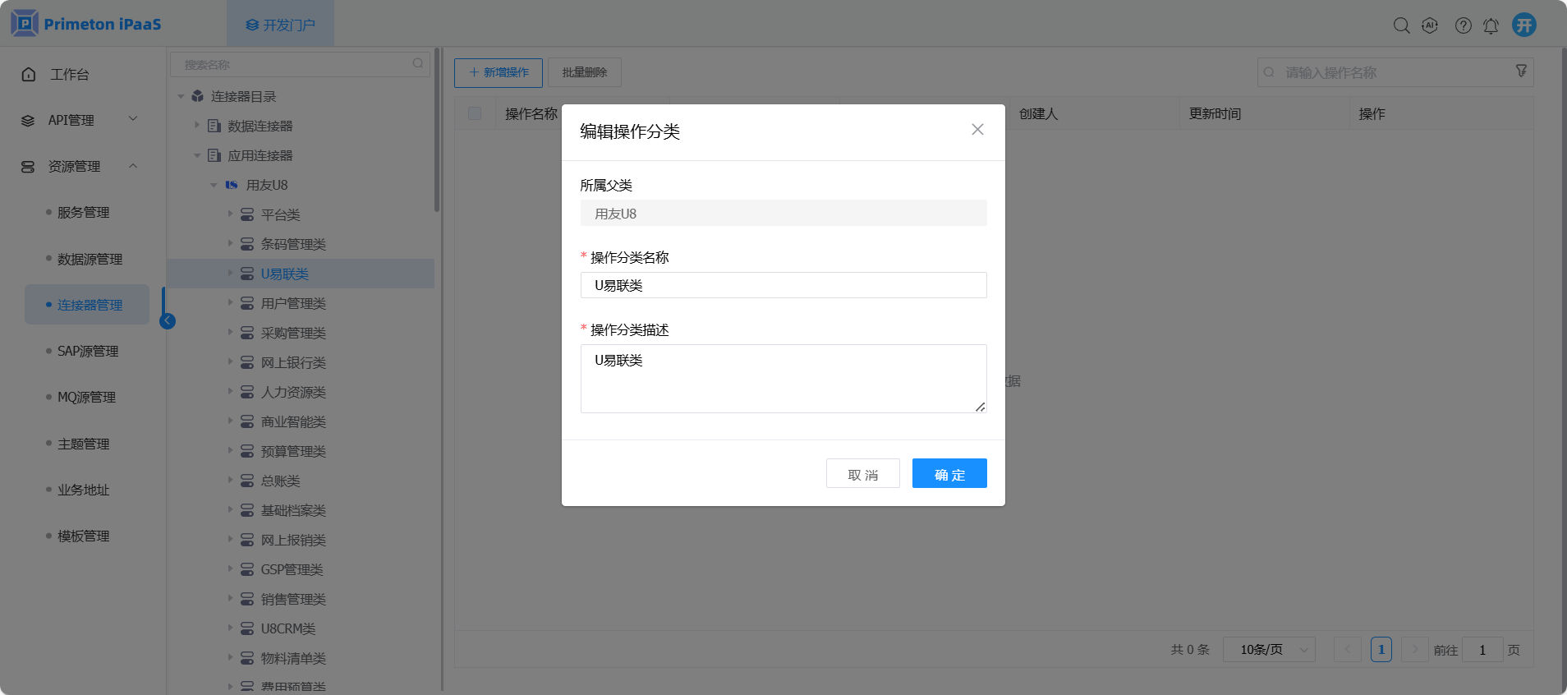The height and width of the screenshot is (695, 1567).
Task: Click the GSP管理类 category icon
Action: tap(246, 569)
